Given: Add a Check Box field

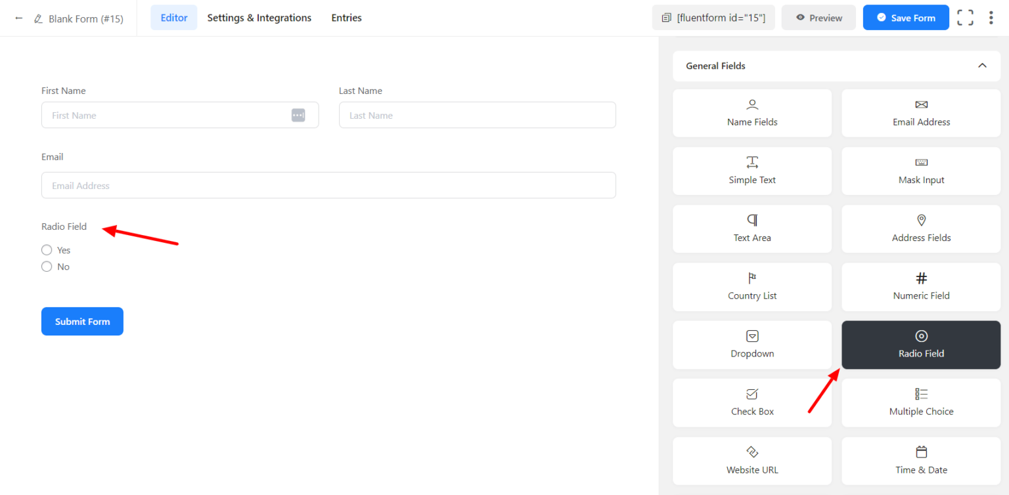Looking at the screenshot, I should 751,402.
